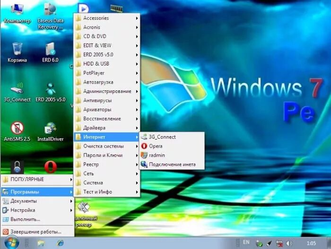Expand the EDIT & VIEW folder

pos(107,45)
